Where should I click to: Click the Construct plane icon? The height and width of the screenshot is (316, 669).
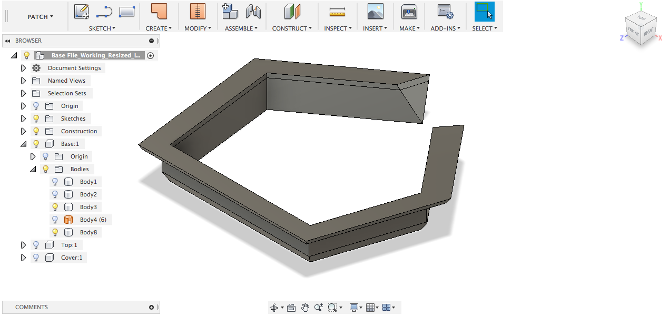(x=292, y=11)
